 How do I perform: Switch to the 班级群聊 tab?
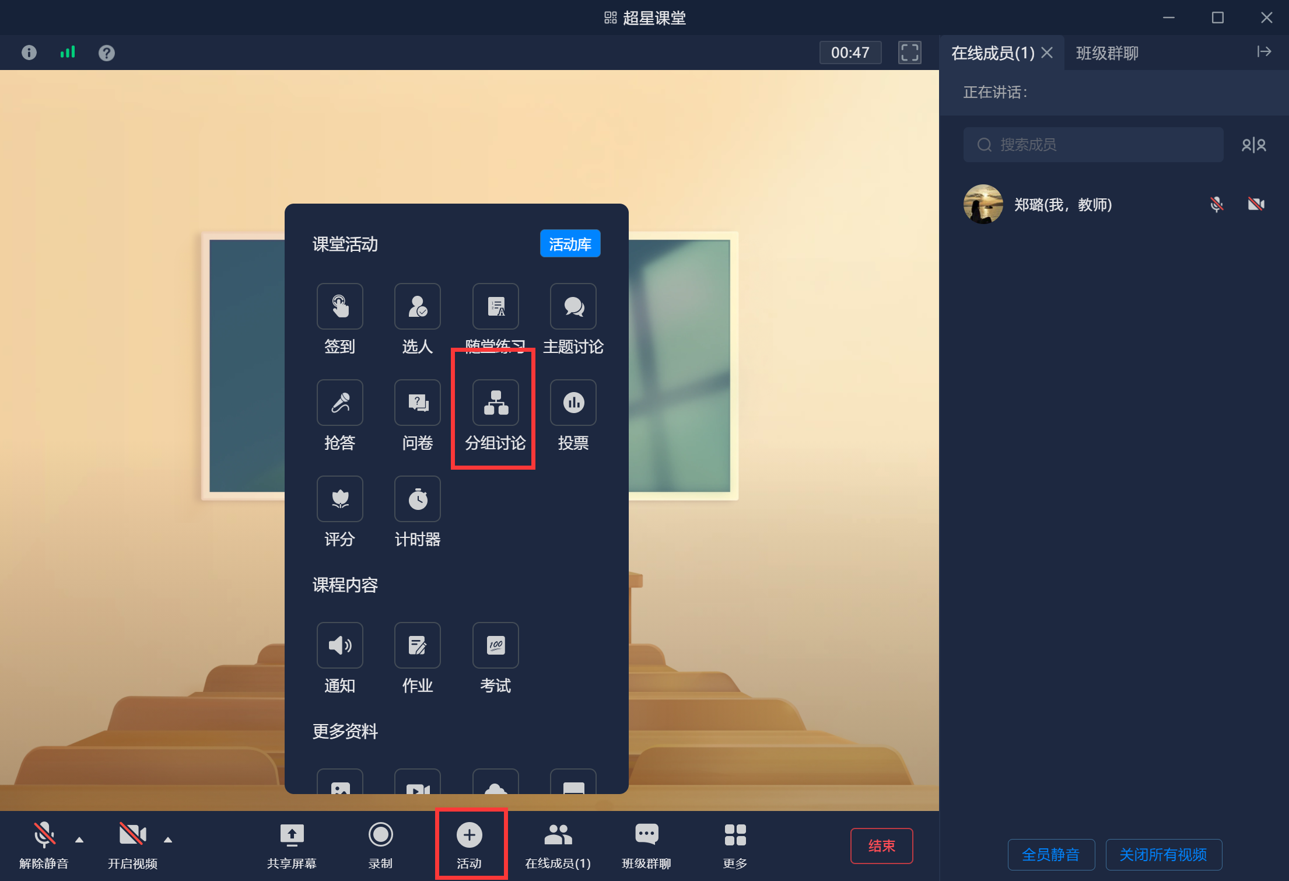click(x=1107, y=53)
